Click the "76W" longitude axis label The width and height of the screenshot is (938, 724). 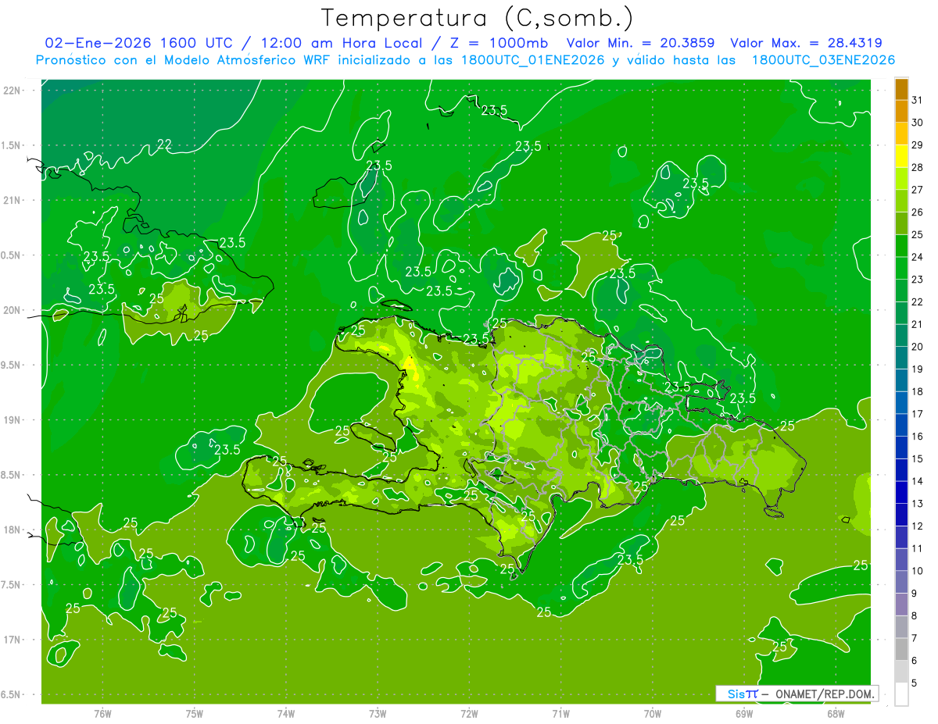click(102, 714)
